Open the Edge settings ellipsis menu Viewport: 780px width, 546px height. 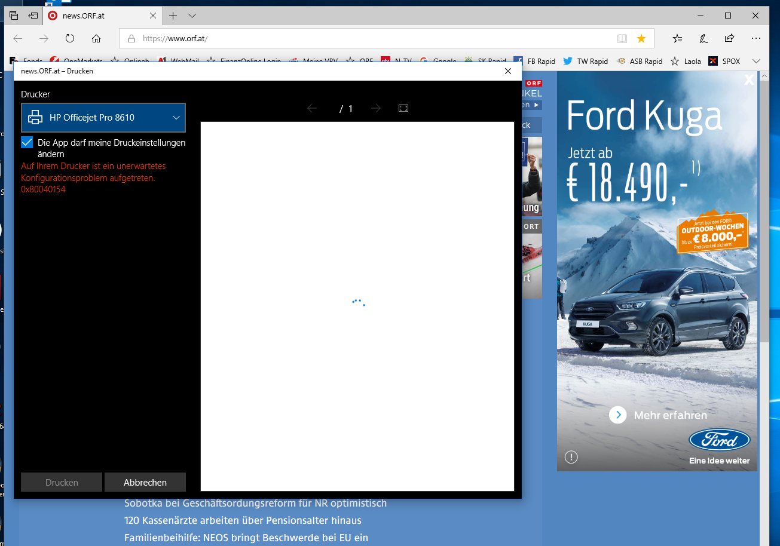tap(757, 38)
